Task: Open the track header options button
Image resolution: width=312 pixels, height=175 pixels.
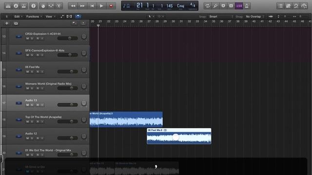Action: [x=83, y=23]
